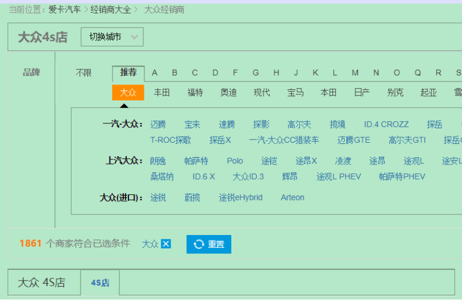Select 大众 highlighted brand
Viewport: 462px width, 300px height.
(x=128, y=93)
